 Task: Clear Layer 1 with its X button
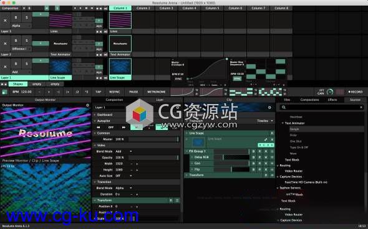5,67
